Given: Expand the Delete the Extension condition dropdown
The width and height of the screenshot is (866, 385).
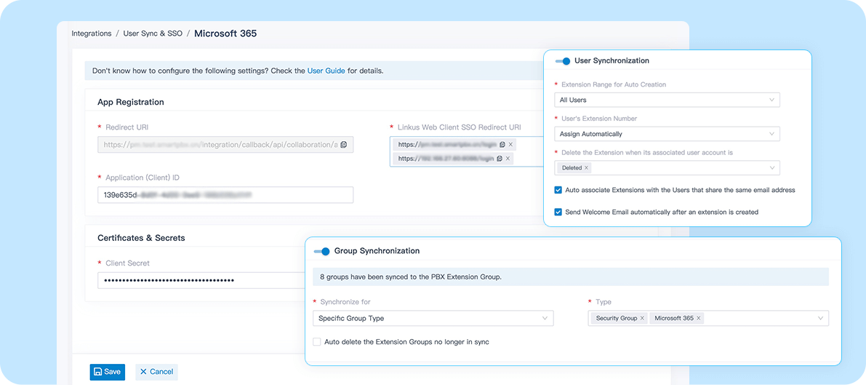Looking at the screenshot, I should [x=771, y=167].
